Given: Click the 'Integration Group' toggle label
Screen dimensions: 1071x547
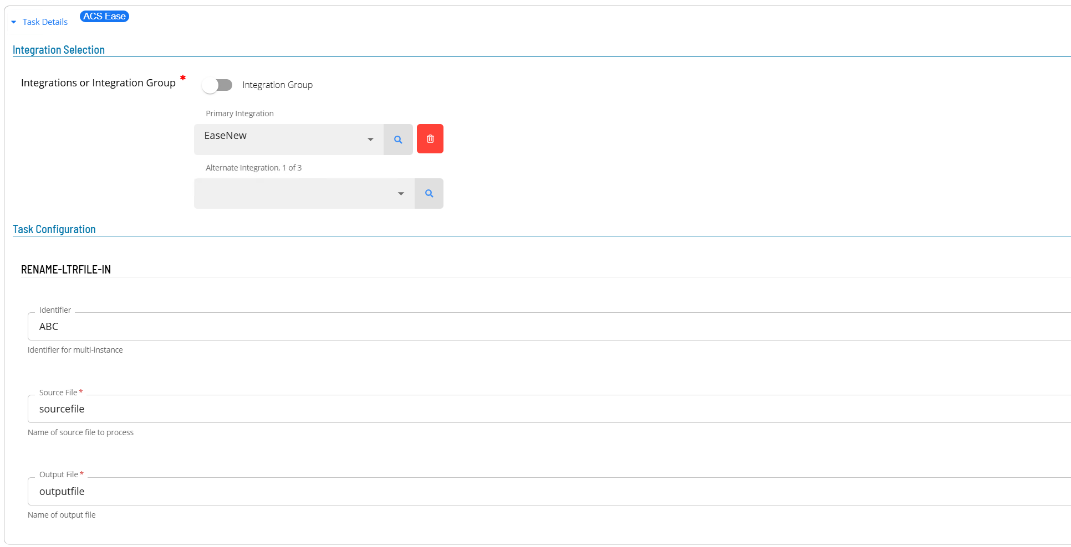Looking at the screenshot, I should tap(277, 85).
